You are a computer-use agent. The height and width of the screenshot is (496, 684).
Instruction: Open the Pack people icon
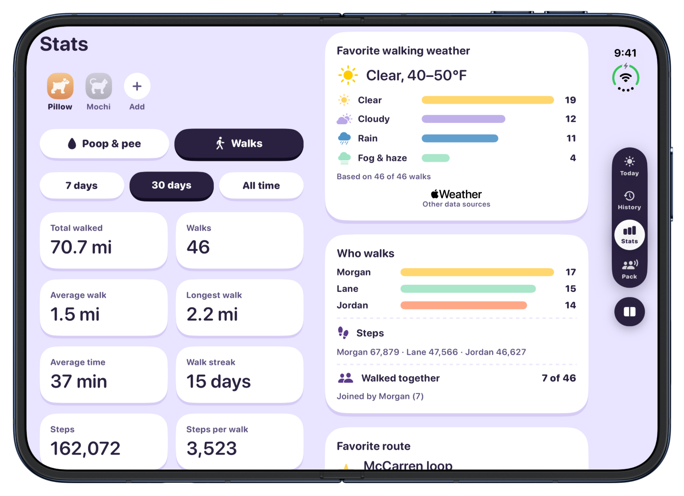[x=629, y=265]
